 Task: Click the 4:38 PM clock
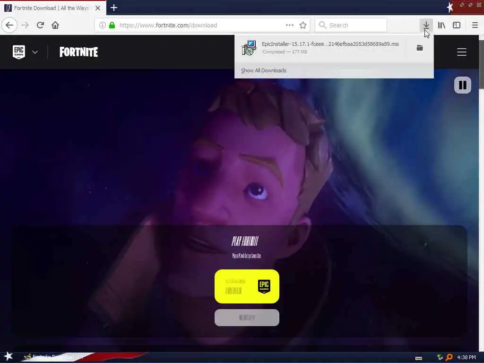[x=466, y=357]
